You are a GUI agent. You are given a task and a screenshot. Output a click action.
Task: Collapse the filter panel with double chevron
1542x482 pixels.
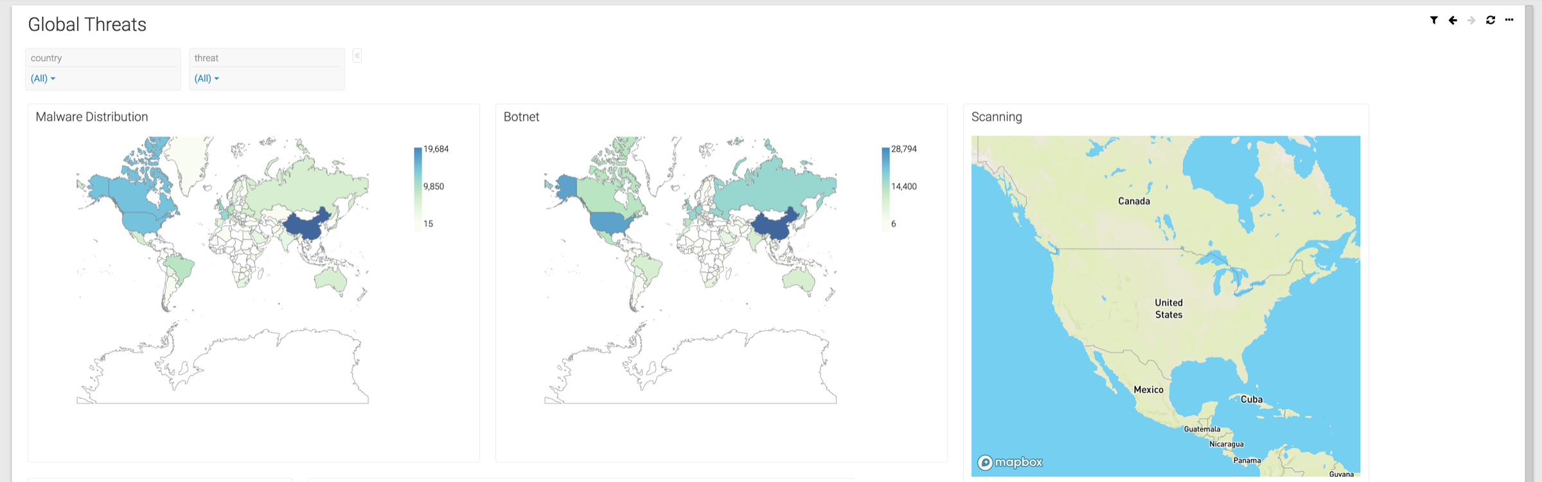357,56
